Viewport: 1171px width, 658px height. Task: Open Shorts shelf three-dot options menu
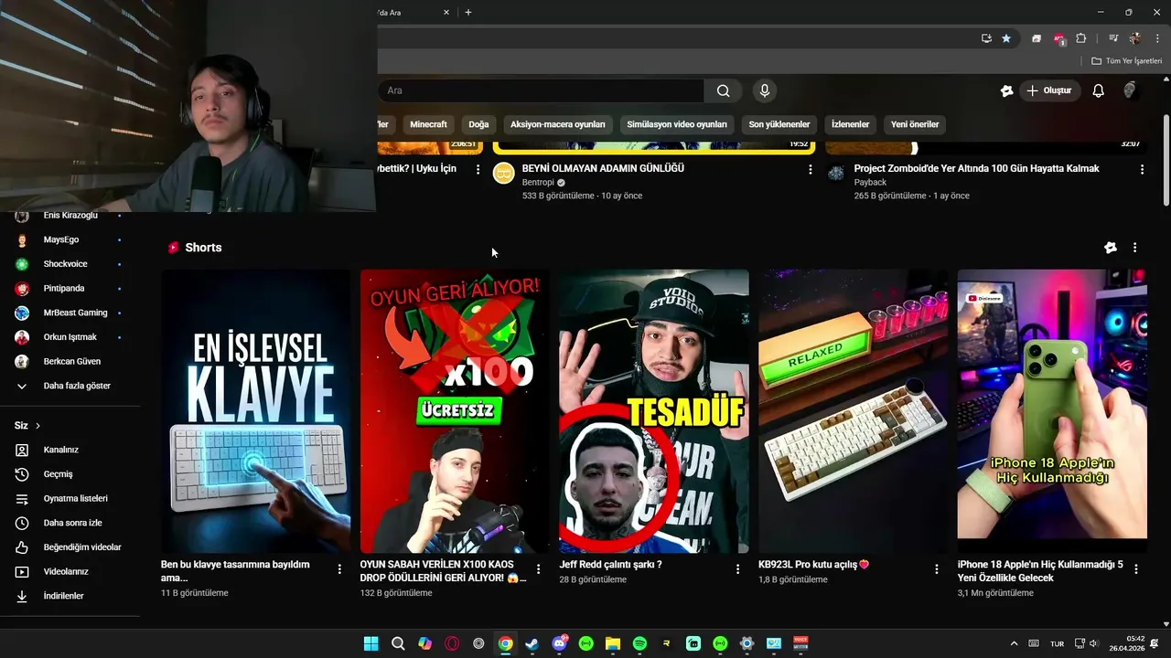(x=1135, y=248)
